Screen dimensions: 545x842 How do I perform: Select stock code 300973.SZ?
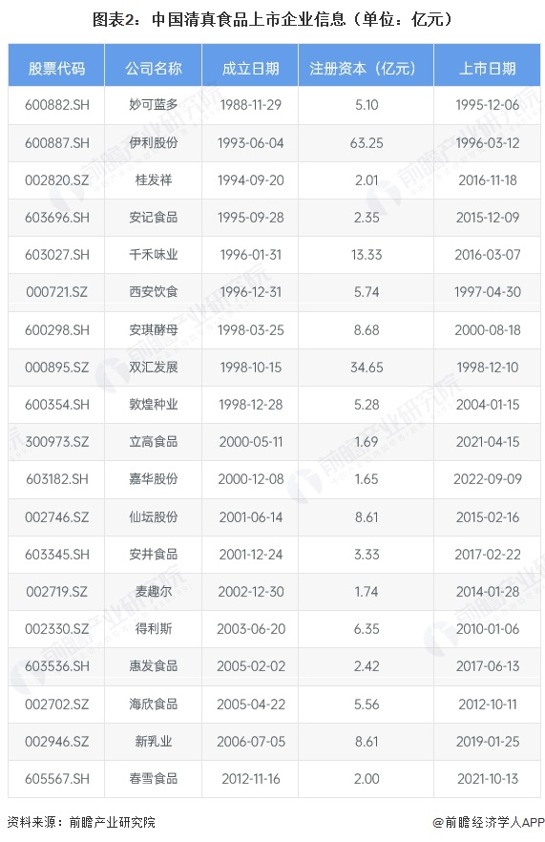pyautogui.click(x=57, y=442)
